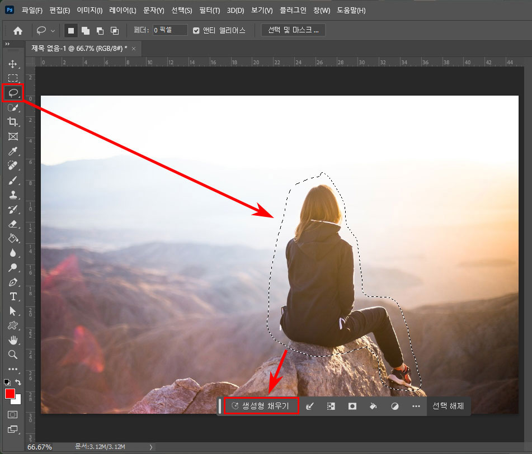Create adjustment layer from contextual bar

coord(394,406)
